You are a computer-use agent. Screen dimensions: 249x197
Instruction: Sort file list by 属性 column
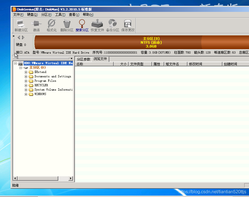coord(158,64)
